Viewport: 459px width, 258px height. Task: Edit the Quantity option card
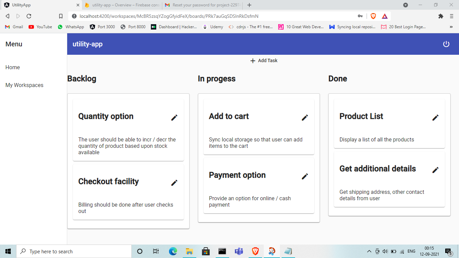pos(174,118)
